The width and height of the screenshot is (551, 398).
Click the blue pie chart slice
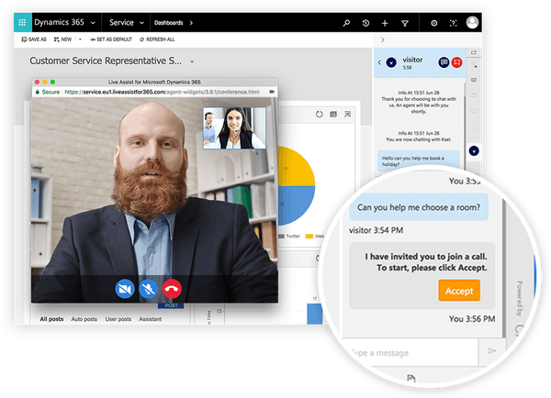(295, 204)
